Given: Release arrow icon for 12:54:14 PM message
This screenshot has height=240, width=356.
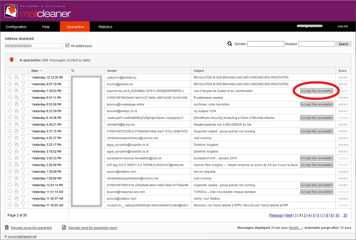Looking at the screenshot, I should pyautogui.click(x=10, y=185).
